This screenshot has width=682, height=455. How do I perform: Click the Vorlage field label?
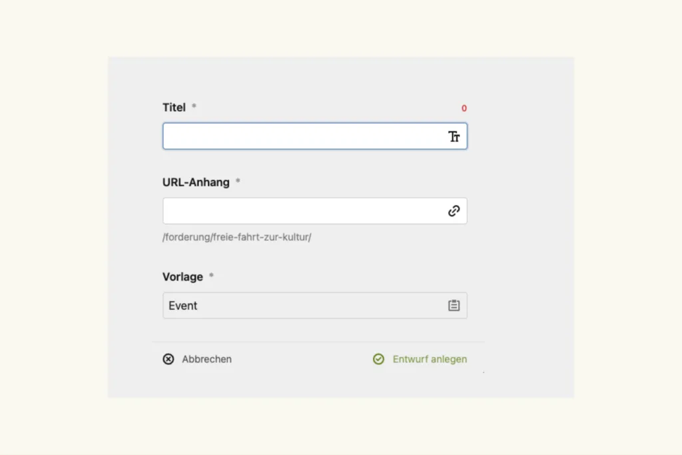point(182,276)
